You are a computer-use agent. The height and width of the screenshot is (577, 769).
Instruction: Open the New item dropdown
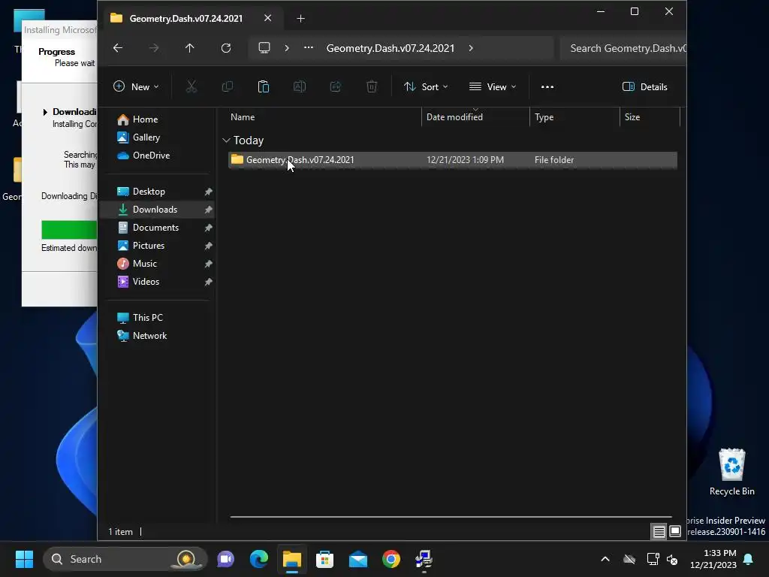136,87
